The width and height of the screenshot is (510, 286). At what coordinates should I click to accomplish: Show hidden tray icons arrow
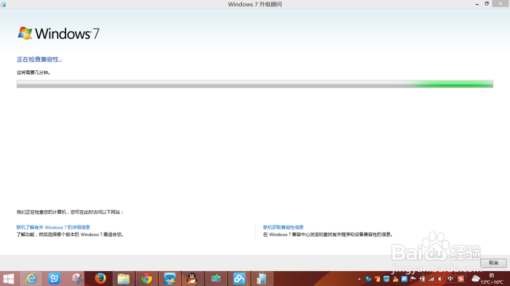[x=359, y=279]
